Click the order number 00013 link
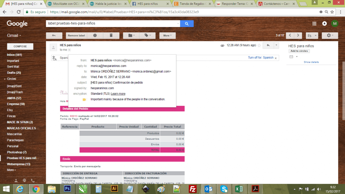Screen dimensions: 345x194 (74, 116)
